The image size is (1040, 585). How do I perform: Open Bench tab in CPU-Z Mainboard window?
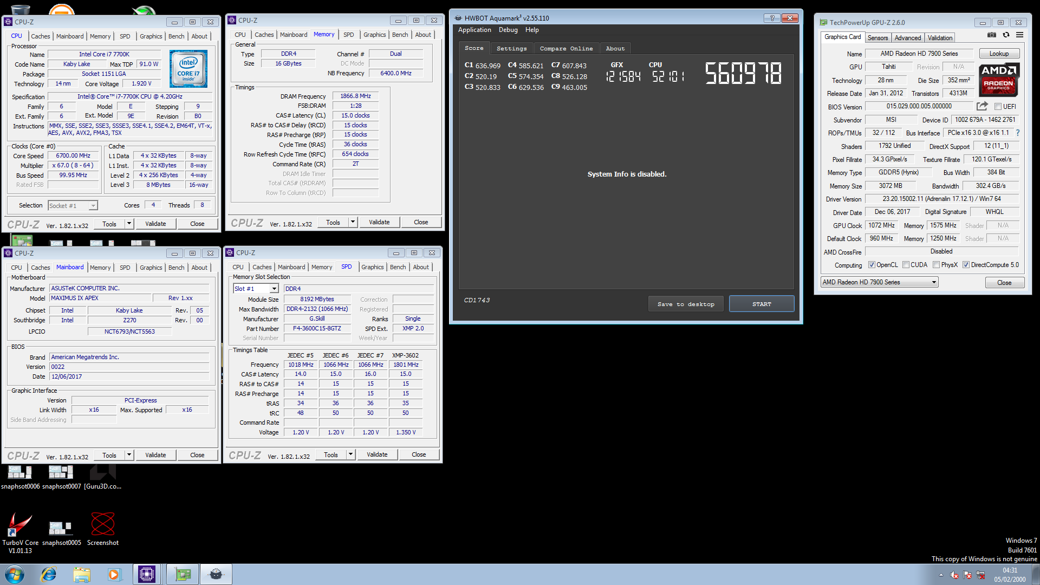176,268
